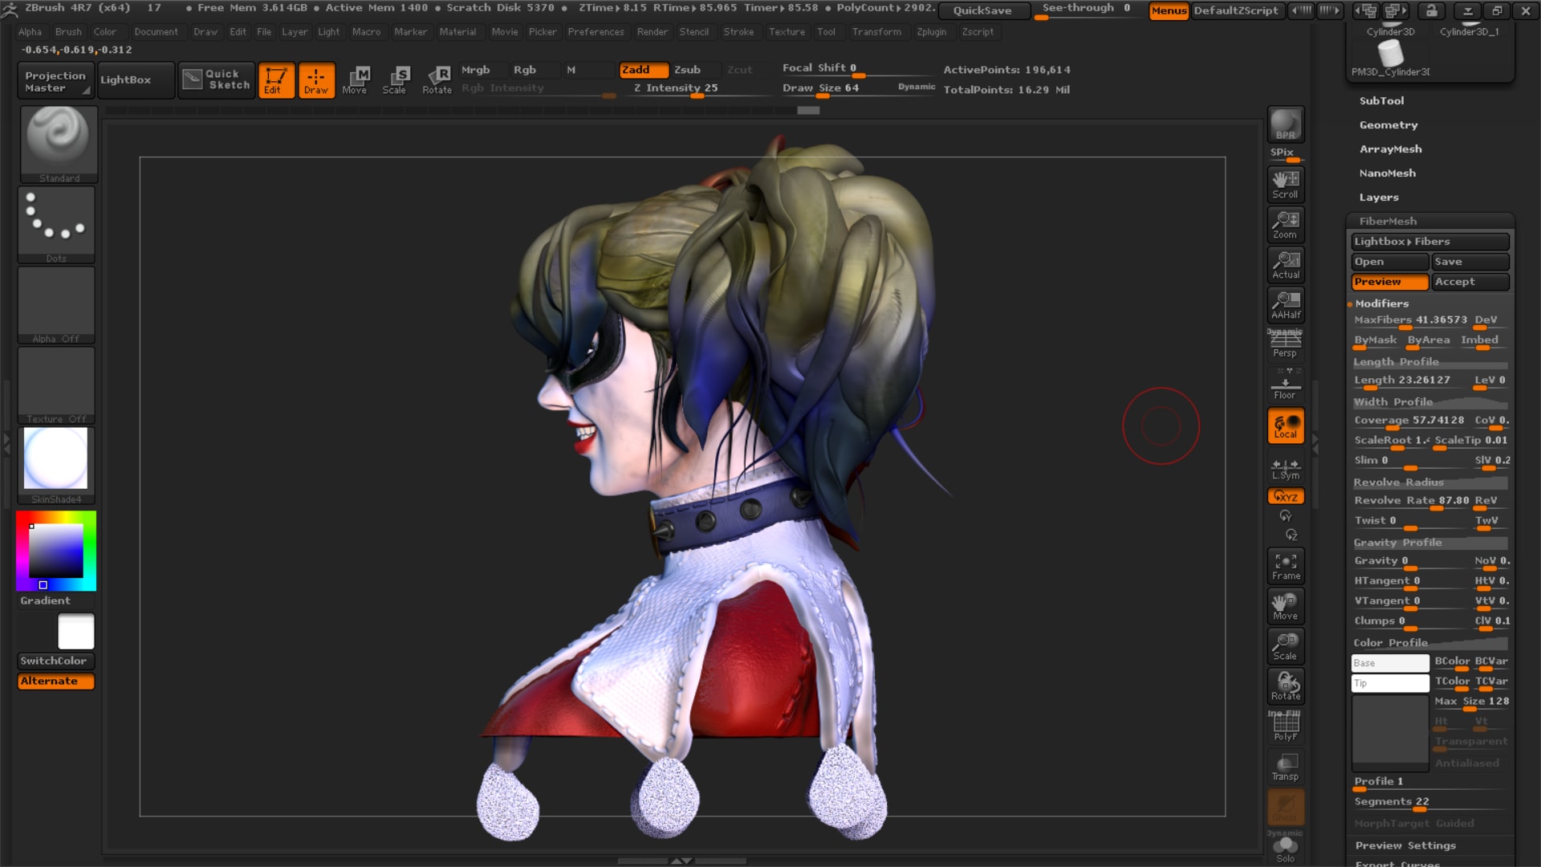
Task: Open the Stroke menu
Action: [738, 32]
